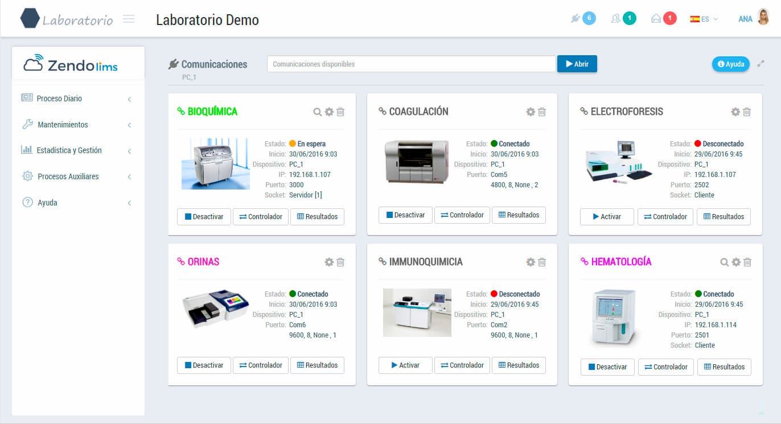Click the fullscreen expand arrows icon
Image resolution: width=781 pixels, height=424 pixels.
761,64
